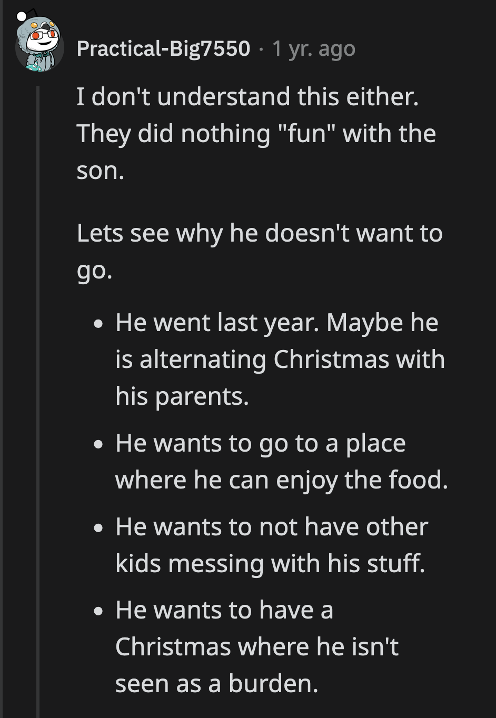Click the bullet point dot beside 'He went last year'
This screenshot has width=496, height=718.
(97, 324)
